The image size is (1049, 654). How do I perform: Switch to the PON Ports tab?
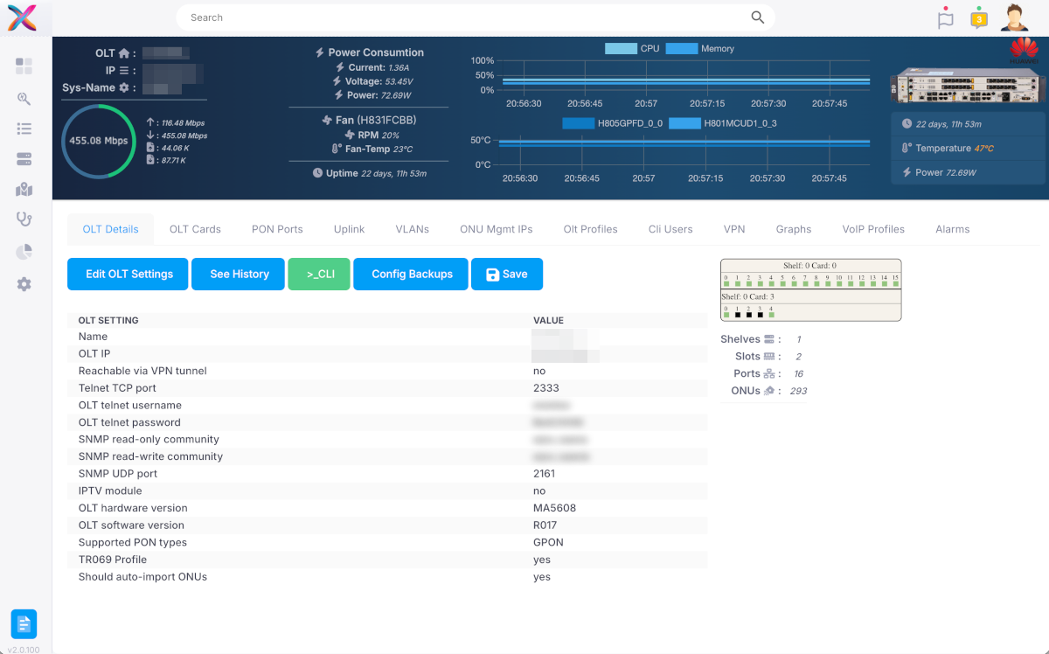pyautogui.click(x=277, y=228)
